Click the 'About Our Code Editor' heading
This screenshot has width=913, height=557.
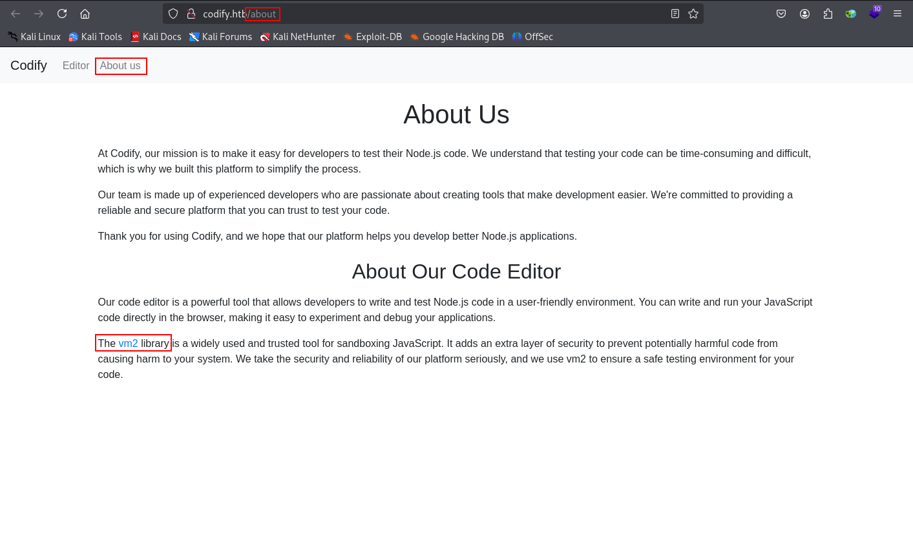point(456,271)
